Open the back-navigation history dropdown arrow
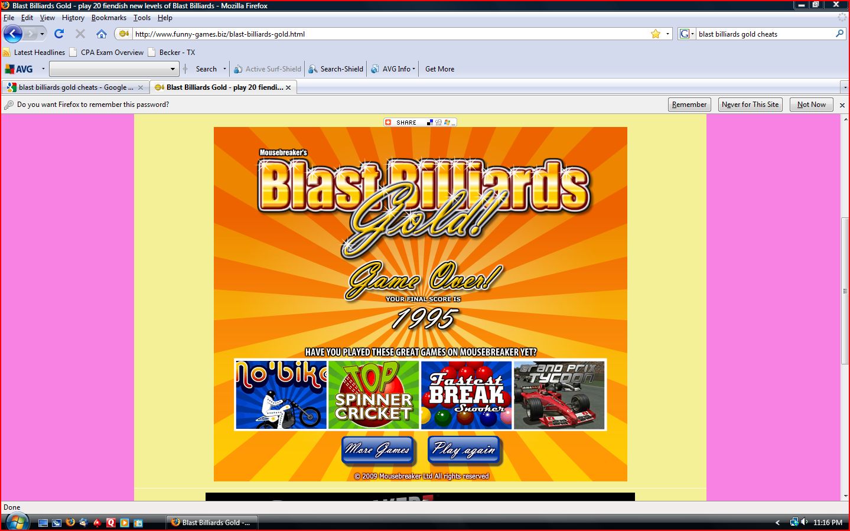 pos(41,34)
